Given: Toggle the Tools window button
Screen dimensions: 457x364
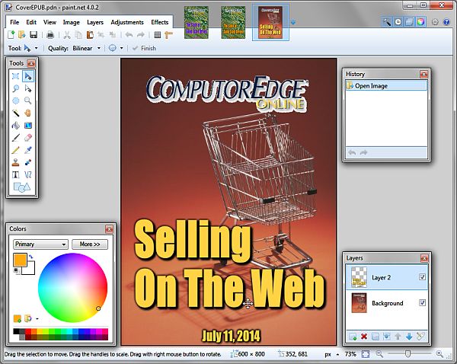Looking at the screenshot, I should pyautogui.click(x=387, y=22).
